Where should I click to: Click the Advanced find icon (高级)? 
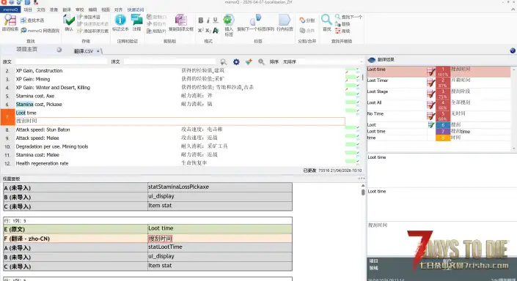click(337, 31)
